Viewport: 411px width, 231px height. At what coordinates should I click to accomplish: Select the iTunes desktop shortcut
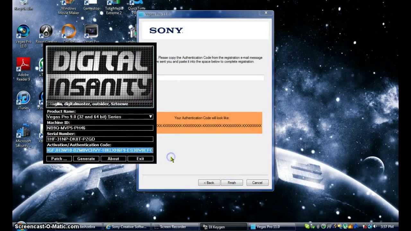(23, 100)
